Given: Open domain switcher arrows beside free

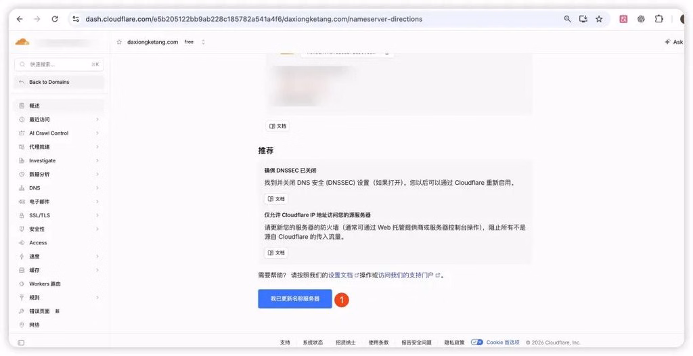Looking at the screenshot, I should (x=203, y=42).
